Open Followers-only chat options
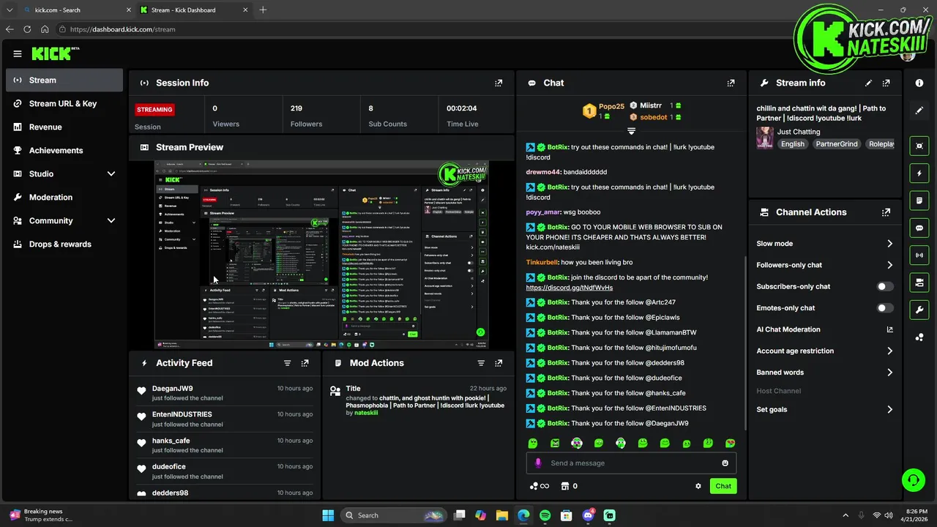The width and height of the screenshot is (937, 527). [x=825, y=265]
